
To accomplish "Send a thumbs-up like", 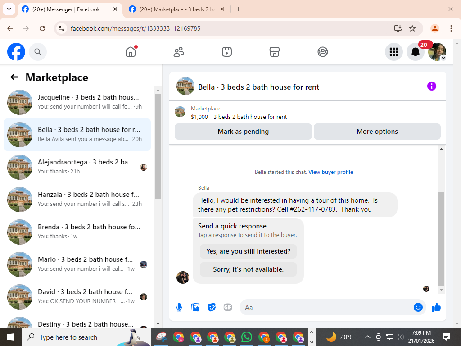I will pyautogui.click(x=436, y=307).
